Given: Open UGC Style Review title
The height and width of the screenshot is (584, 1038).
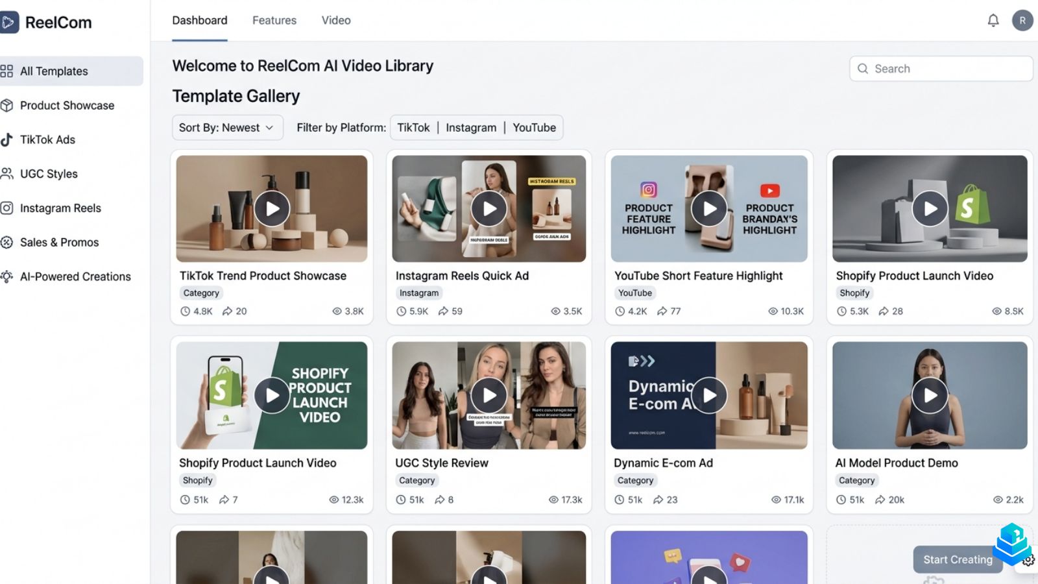Looking at the screenshot, I should [x=442, y=463].
